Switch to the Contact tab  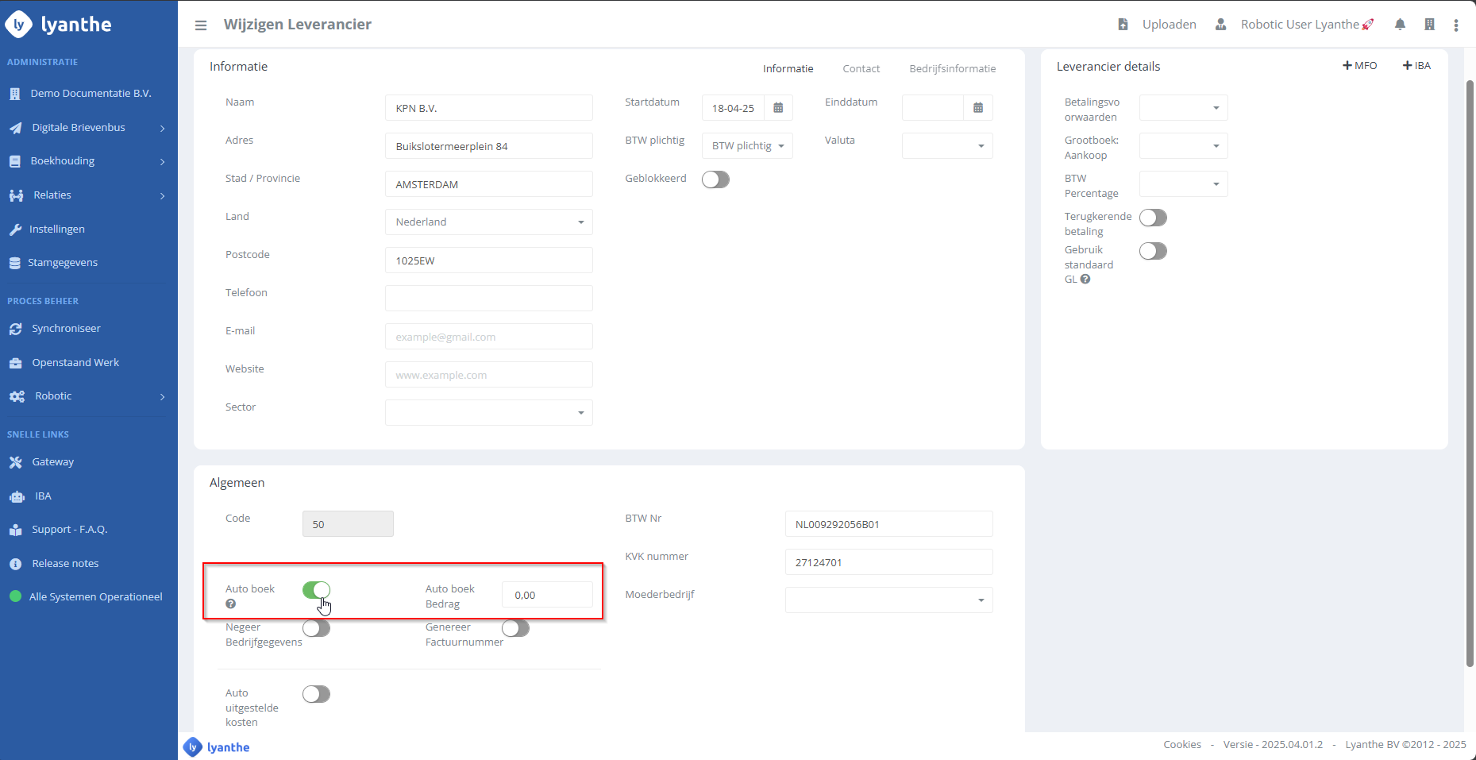[x=861, y=69]
